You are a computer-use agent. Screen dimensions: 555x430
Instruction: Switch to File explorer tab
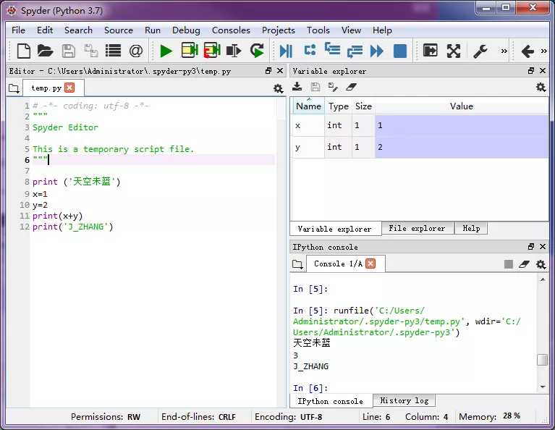pos(417,229)
